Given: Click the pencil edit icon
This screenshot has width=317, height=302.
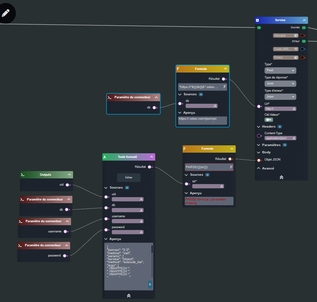Looking at the screenshot, I should (6, 13).
